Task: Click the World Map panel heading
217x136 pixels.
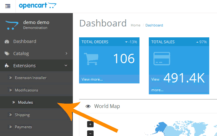Action: tap(107, 106)
